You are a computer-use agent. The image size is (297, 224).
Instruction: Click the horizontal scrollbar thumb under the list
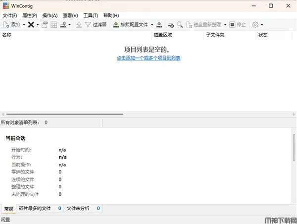[x=64, y=114]
